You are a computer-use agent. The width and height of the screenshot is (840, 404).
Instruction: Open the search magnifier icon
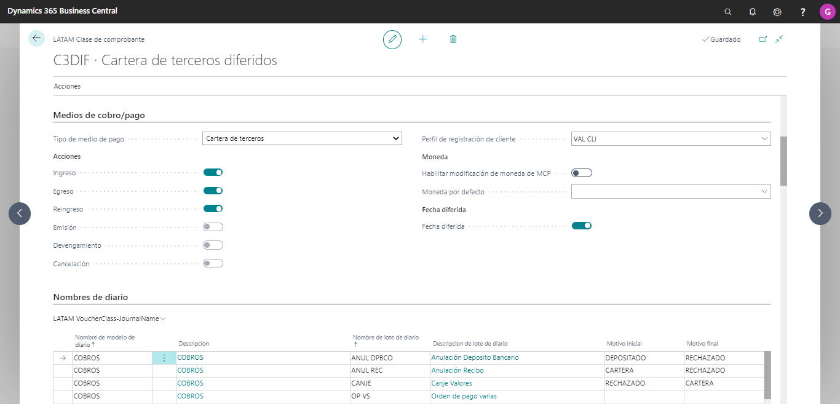728,12
